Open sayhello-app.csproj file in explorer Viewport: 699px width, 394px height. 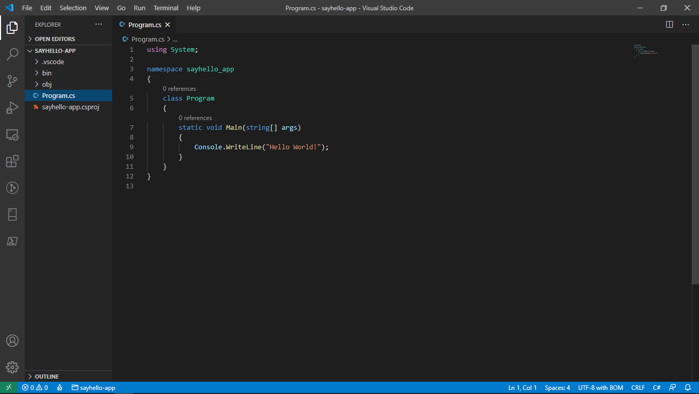[70, 107]
